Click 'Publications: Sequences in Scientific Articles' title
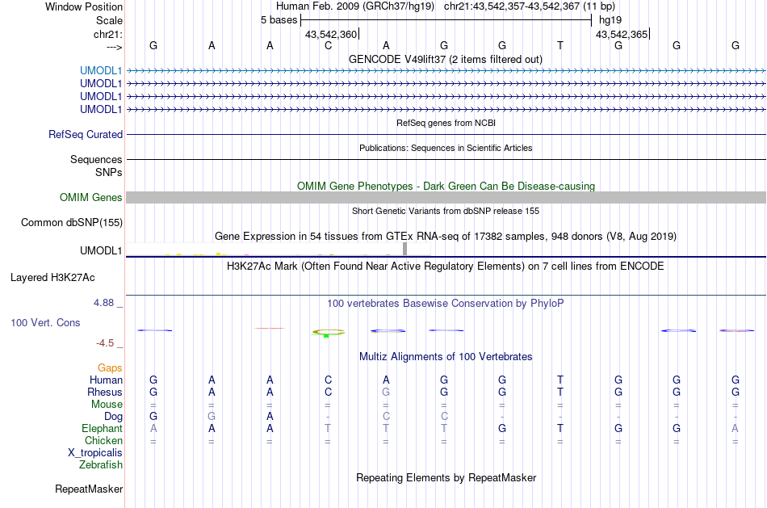 click(x=446, y=148)
